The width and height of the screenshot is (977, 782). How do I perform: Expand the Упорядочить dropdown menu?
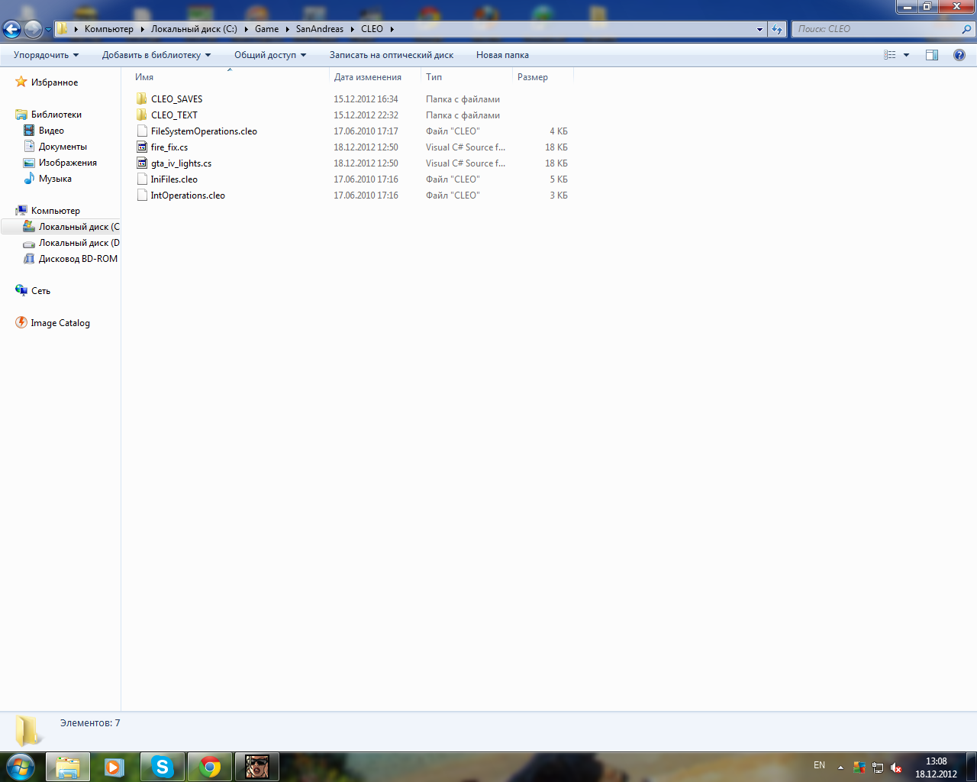[x=46, y=55]
